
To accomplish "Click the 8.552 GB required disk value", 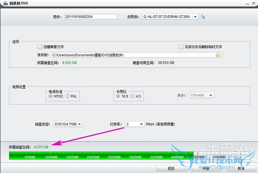I will 69,63.
